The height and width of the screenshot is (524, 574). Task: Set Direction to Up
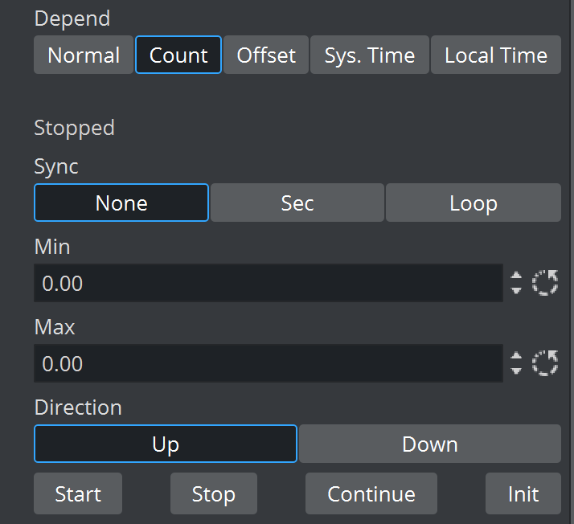click(x=166, y=444)
